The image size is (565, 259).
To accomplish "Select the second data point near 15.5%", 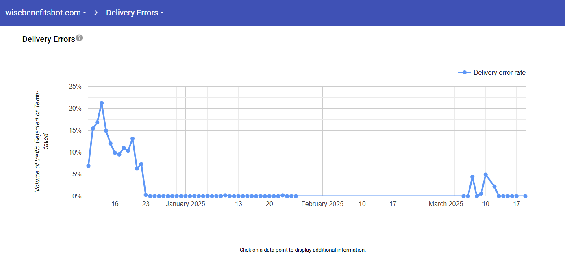I will [x=93, y=128].
